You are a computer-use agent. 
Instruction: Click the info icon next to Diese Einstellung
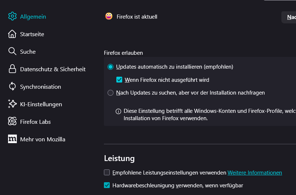119,111
